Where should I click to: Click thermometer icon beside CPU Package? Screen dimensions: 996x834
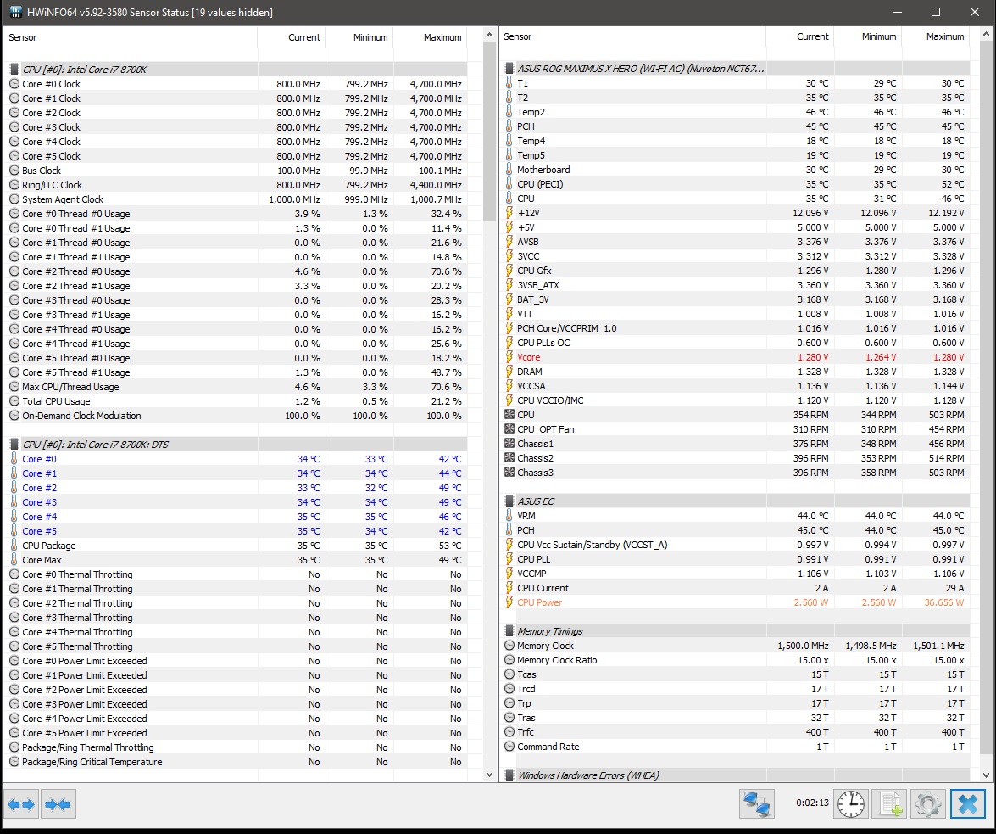coord(14,546)
